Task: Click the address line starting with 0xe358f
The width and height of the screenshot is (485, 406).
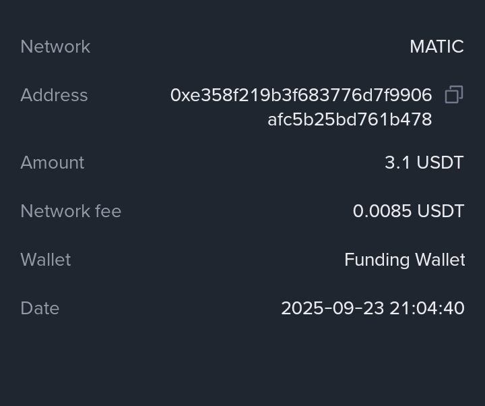Action: pyautogui.click(x=301, y=95)
